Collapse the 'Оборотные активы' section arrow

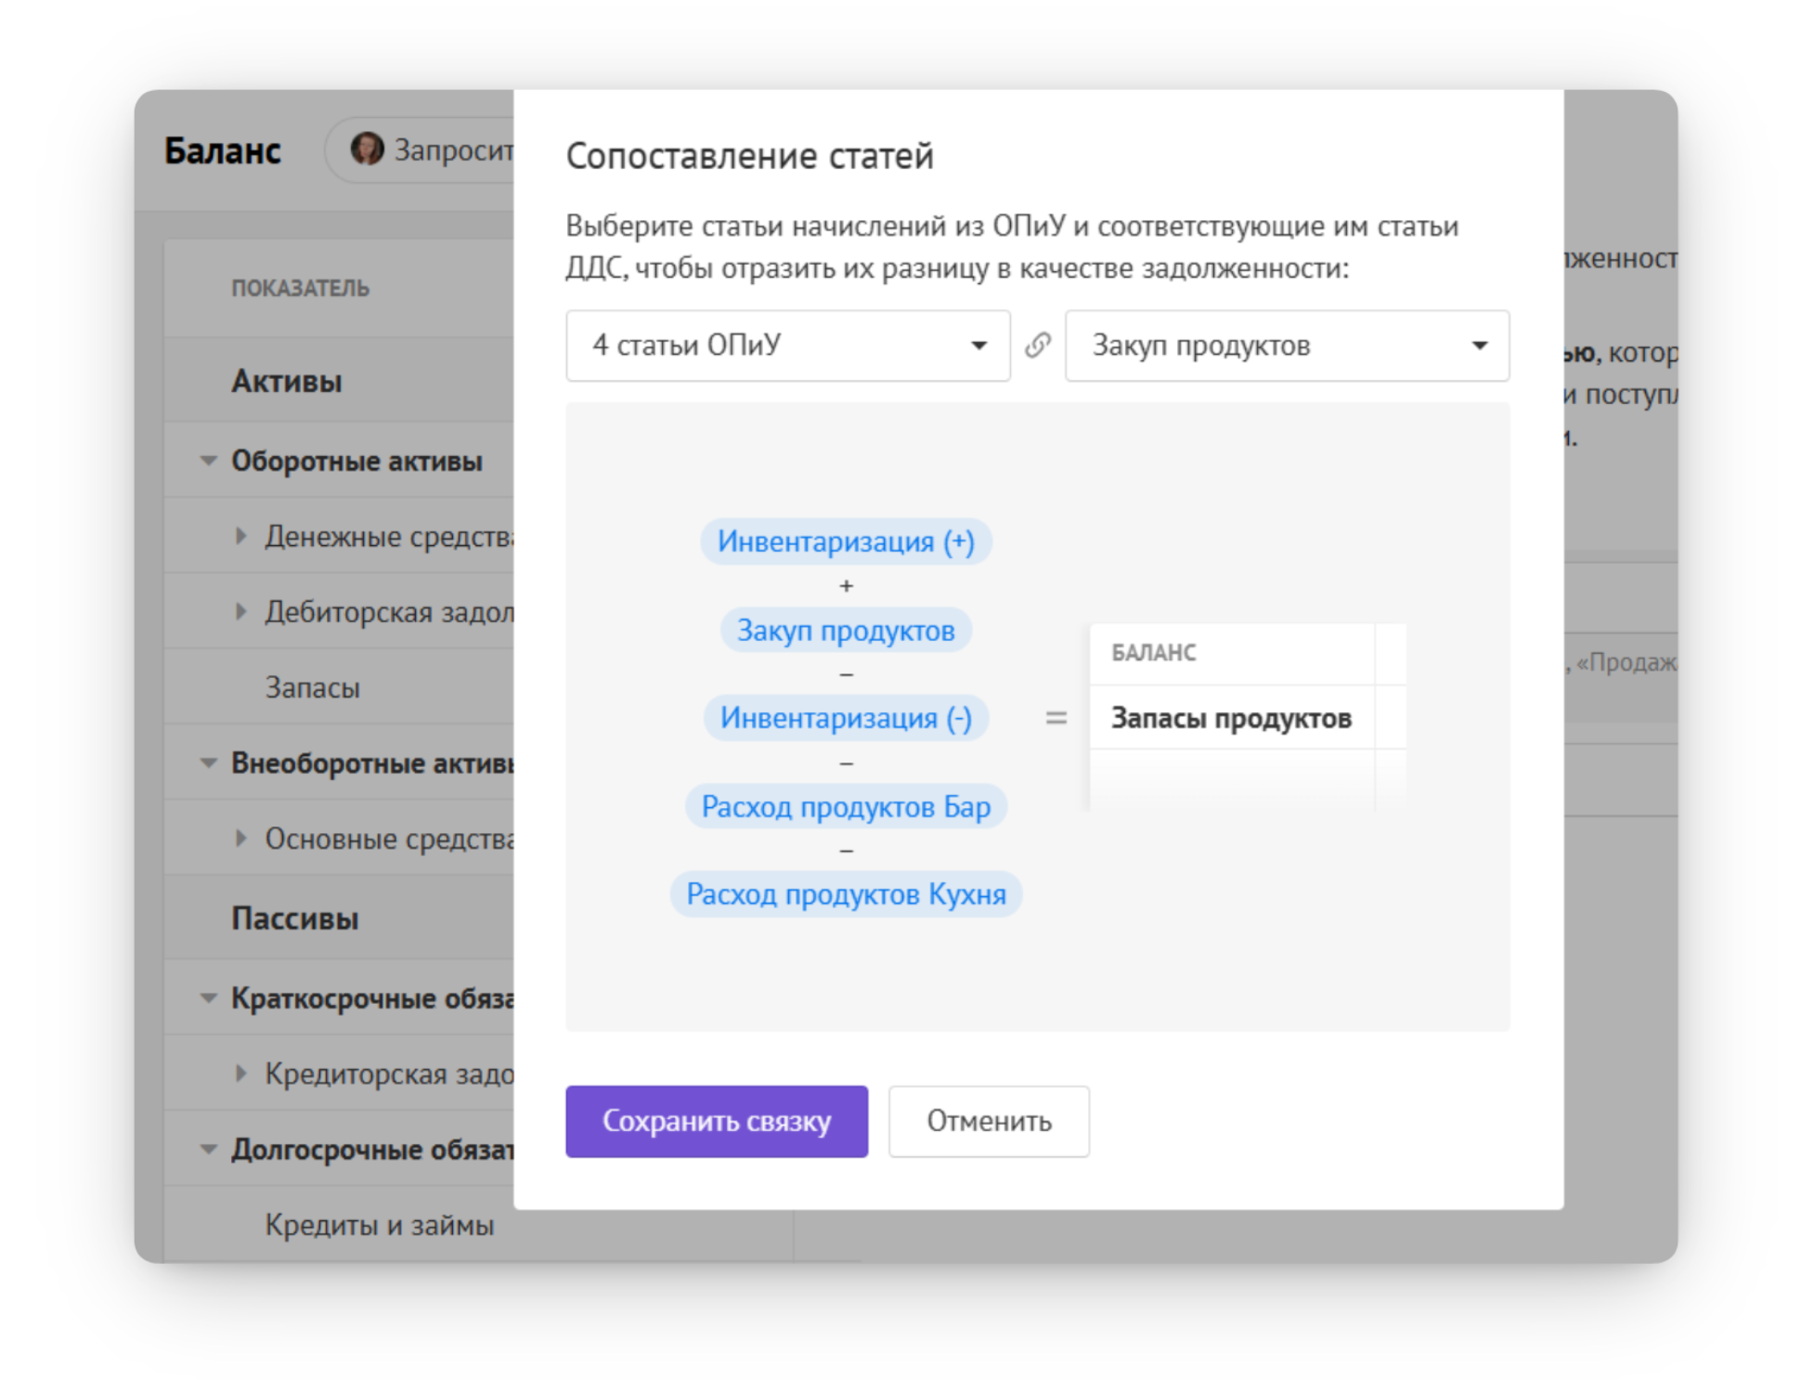[209, 461]
